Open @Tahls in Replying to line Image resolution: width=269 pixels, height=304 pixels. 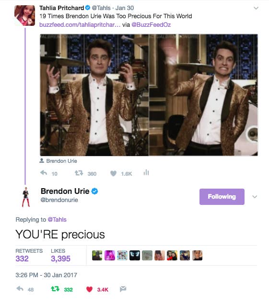pos(57,219)
